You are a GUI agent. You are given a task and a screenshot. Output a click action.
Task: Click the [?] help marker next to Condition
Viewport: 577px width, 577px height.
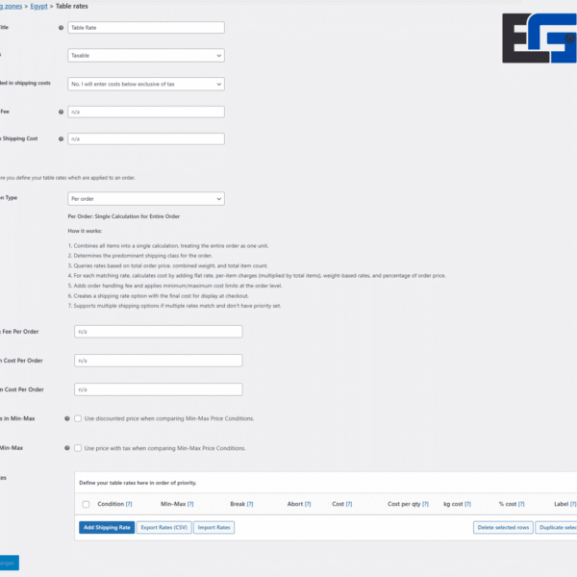[129, 504]
